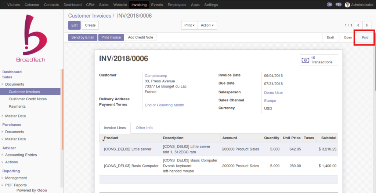Viewport: 376px width, 193px height.
Task: Open the Employees menu
Action: pos(177,5)
